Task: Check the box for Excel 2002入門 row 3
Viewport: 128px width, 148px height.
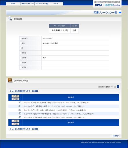Action: [x=20, y=110]
